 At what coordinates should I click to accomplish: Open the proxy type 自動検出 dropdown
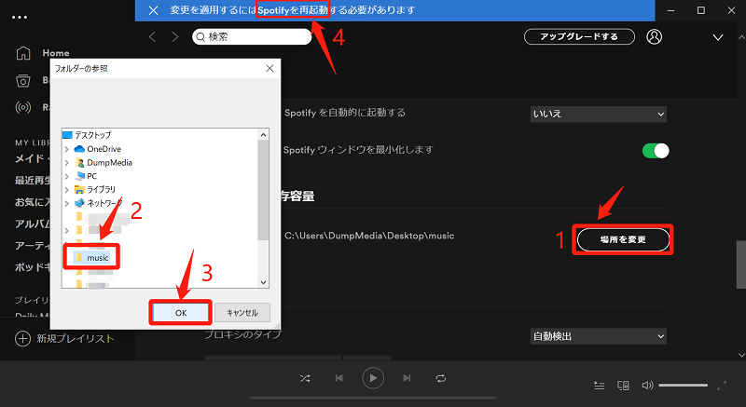[598, 336]
